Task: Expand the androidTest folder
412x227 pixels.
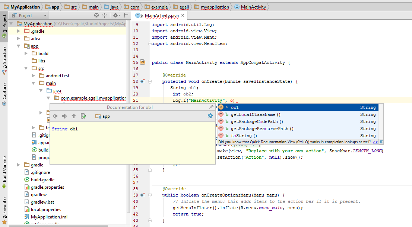Action: pos(34,75)
